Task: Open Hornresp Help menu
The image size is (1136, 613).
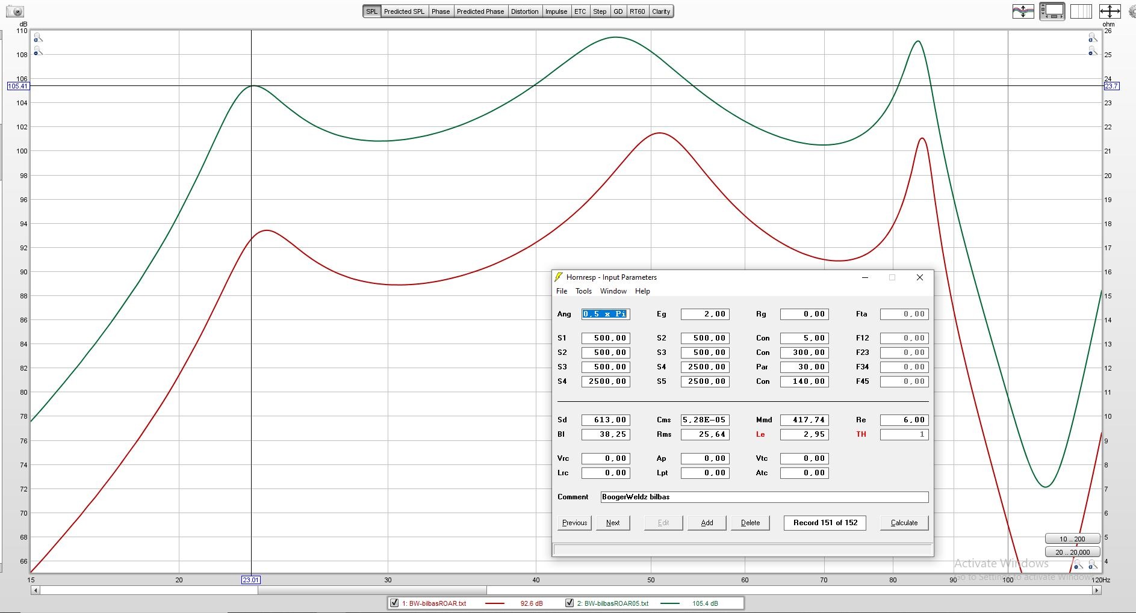Action: 642,291
